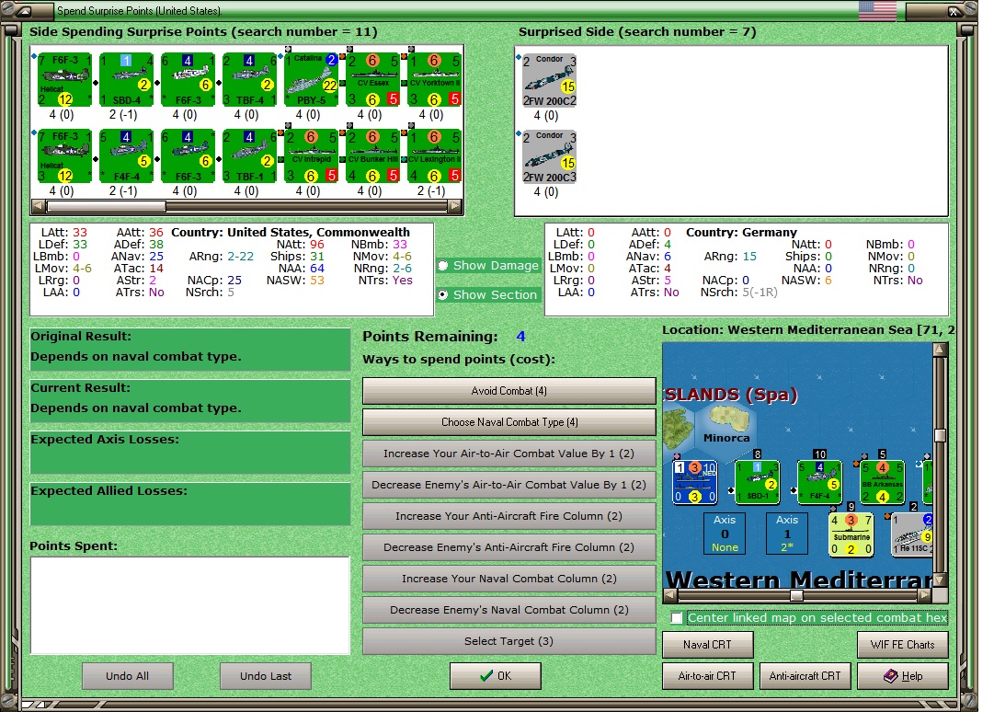Click the Undo Last button
This screenshot has height=712, width=994.
tap(266, 676)
